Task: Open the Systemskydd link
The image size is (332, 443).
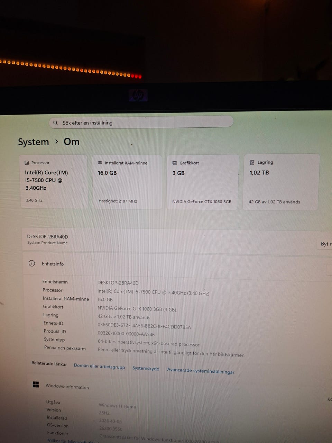Action: pyautogui.click(x=146, y=368)
